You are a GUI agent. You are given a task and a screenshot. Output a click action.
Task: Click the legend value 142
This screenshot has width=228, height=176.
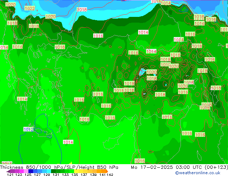click(110, 175)
